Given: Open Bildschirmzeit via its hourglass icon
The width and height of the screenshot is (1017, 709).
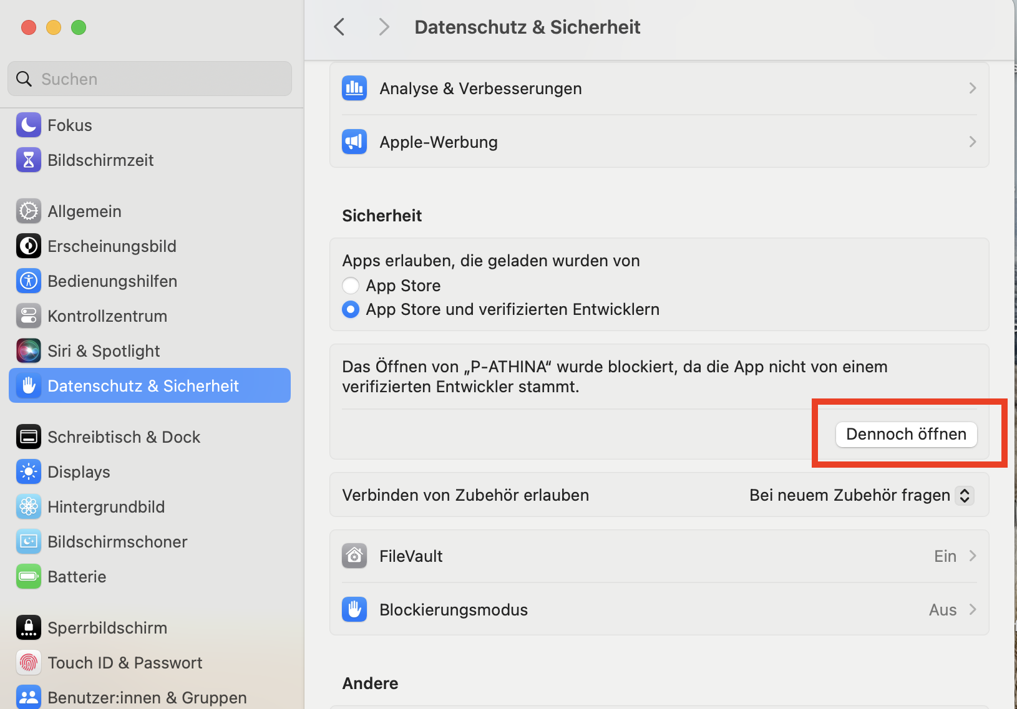Looking at the screenshot, I should coord(29,160).
